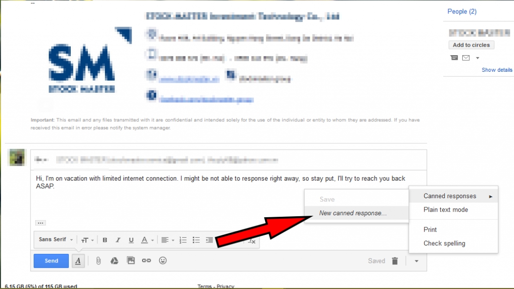Viewport: 514px width, 289px height.
Task: Select New canned response... menu entry
Action: point(356,213)
